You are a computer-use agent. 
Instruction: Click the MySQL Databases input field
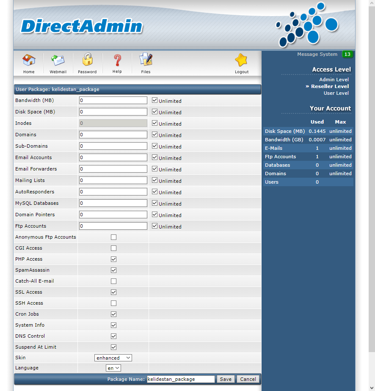[113, 203]
